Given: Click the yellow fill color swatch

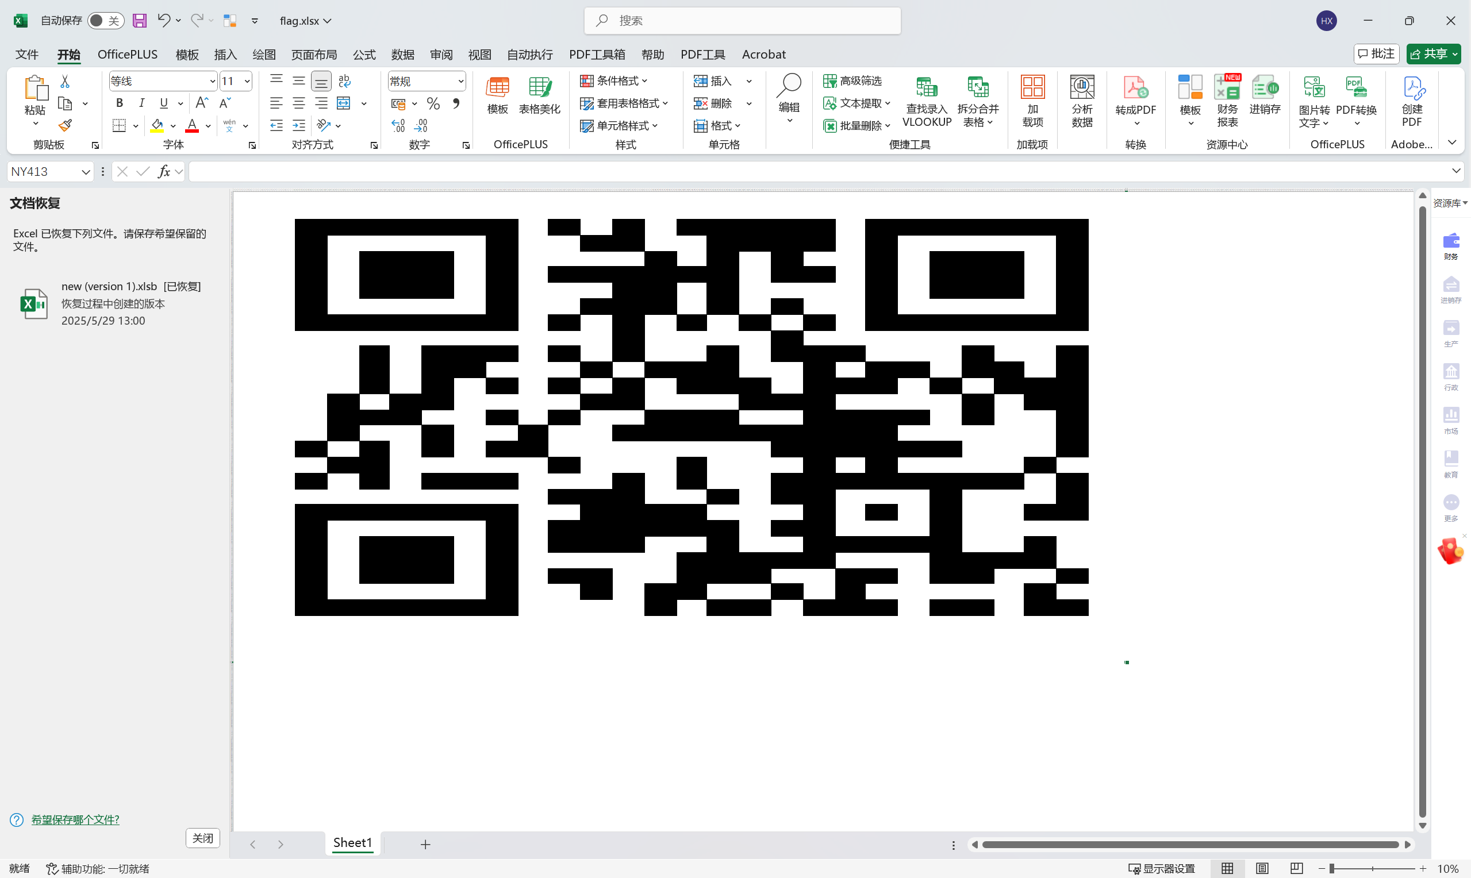Looking at the screenshot, I should [x=157, y=125].
